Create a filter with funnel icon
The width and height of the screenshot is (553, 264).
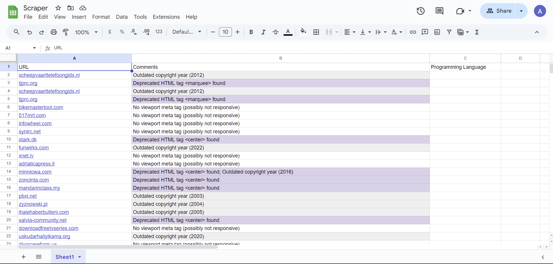[449, 32]
